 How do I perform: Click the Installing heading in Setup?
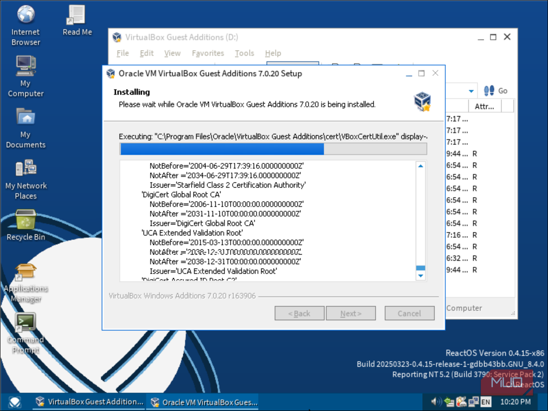[132, 92]
